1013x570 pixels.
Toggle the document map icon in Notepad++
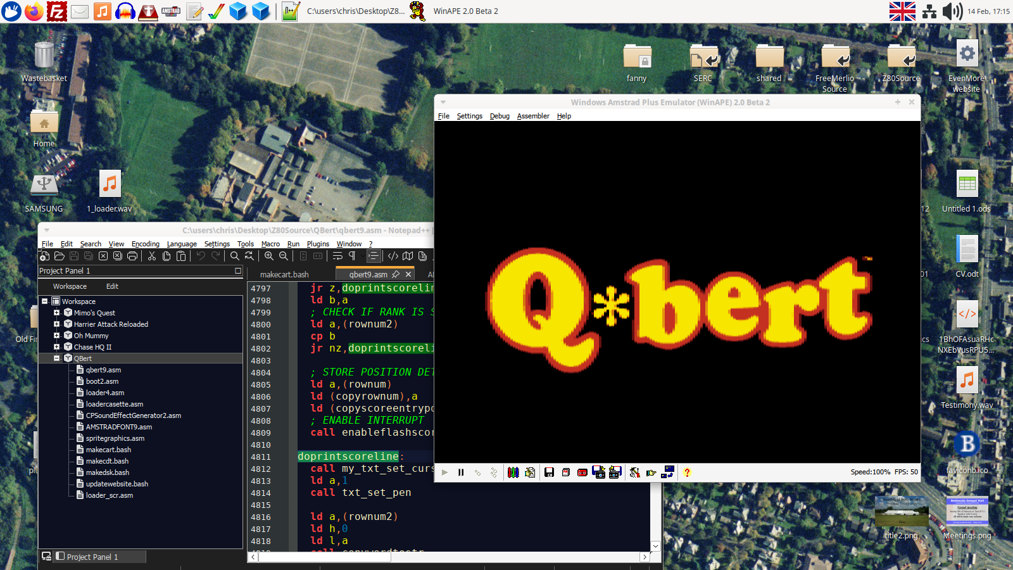(408, 256)
